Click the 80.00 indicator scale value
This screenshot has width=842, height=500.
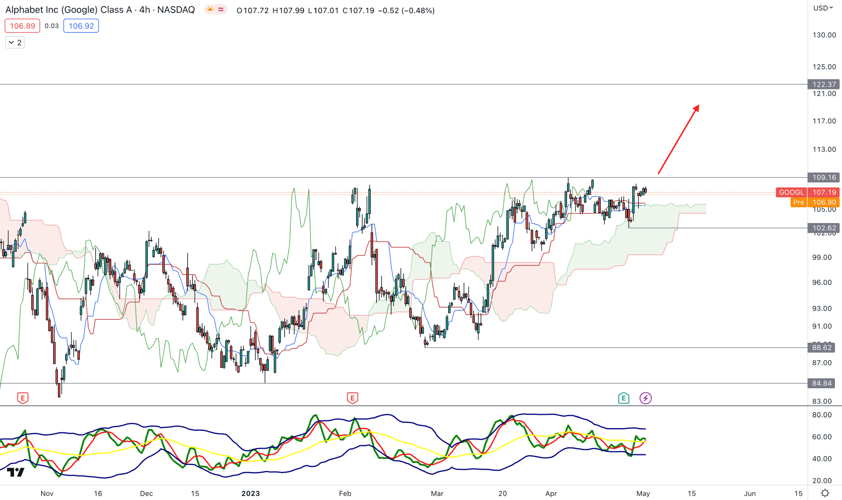click(x=822, y=415)
